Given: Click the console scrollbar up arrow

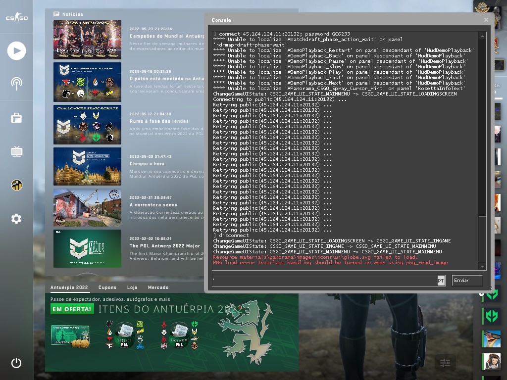Looking at the screenshot, I should pyautogui.click(x=482, y=36).
